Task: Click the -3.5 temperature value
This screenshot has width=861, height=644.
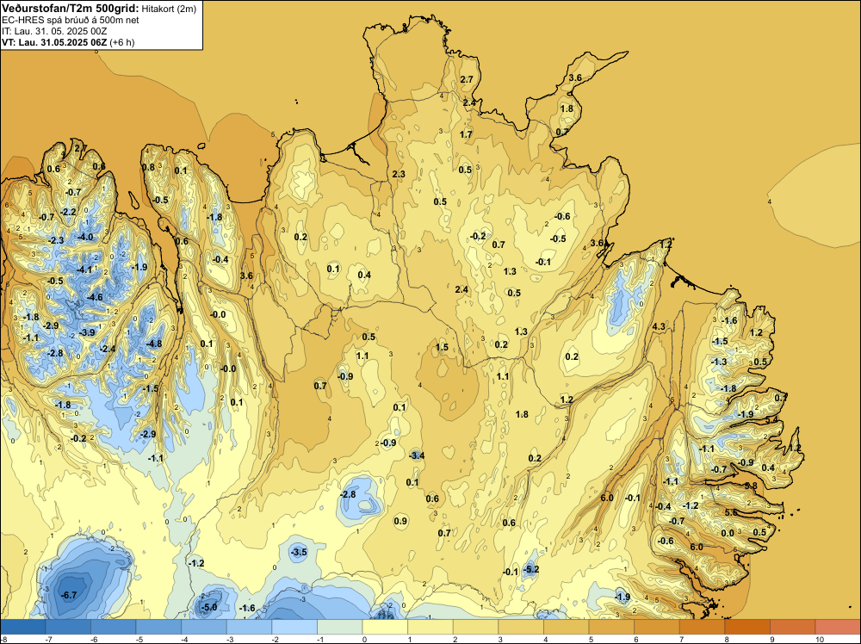Action: (299, 552)
